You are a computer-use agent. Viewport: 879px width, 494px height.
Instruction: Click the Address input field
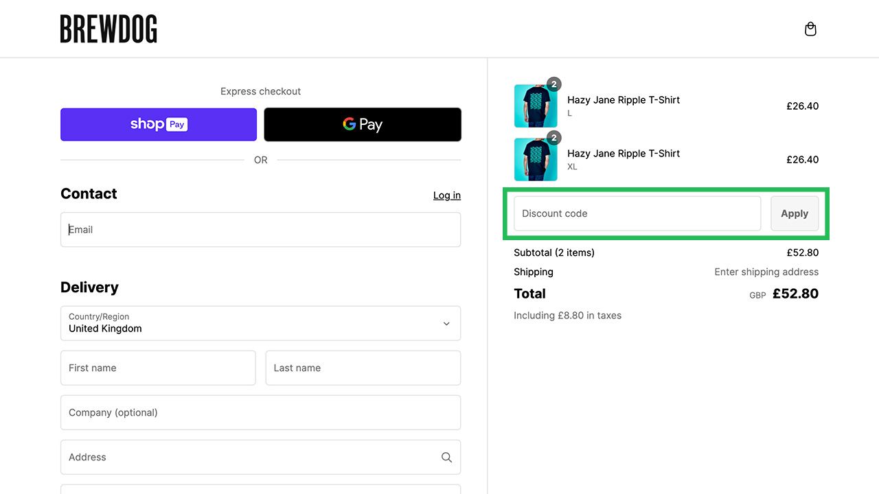[260, 457]
